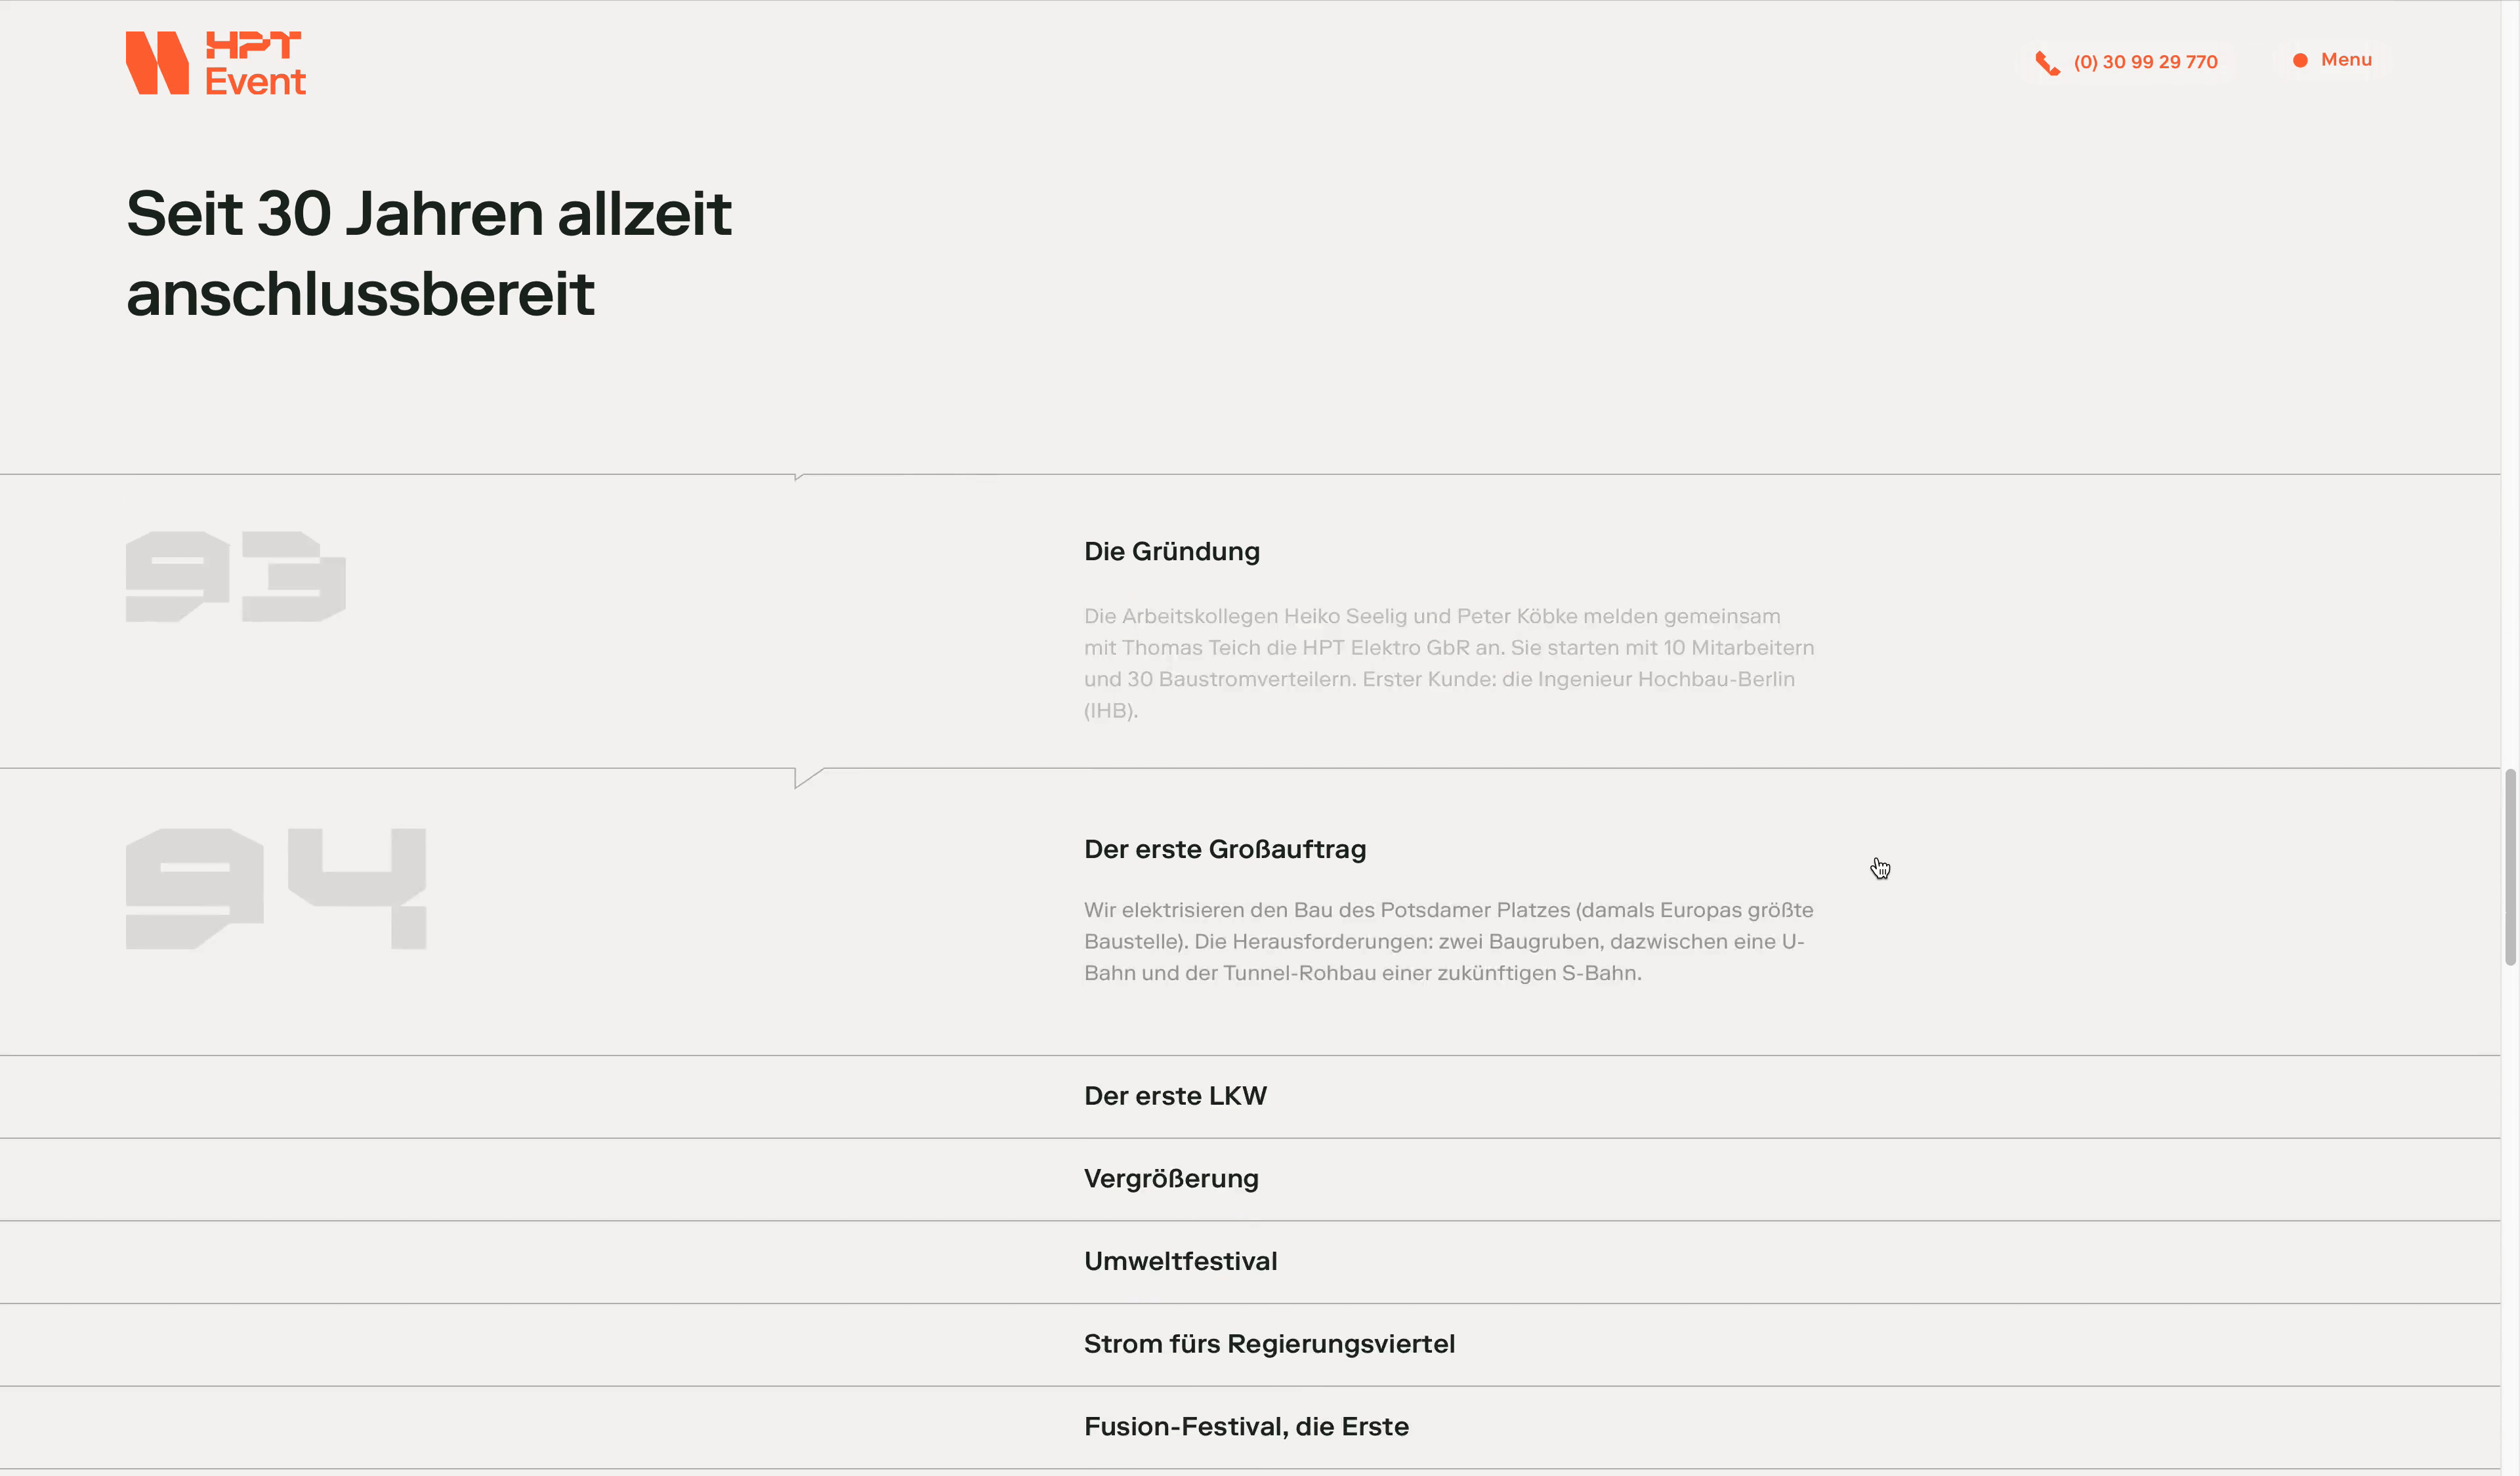Call the number (0) 30 99 29 770
This screenshot has height=1476, width=2520.
(x=2144, y=62)
